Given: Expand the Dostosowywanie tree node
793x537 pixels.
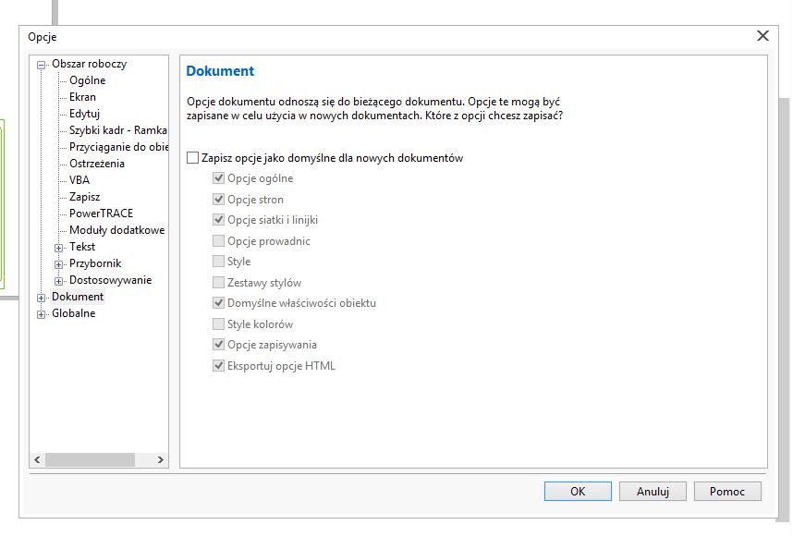Looking at the screenshot, I should click(59, 281).
